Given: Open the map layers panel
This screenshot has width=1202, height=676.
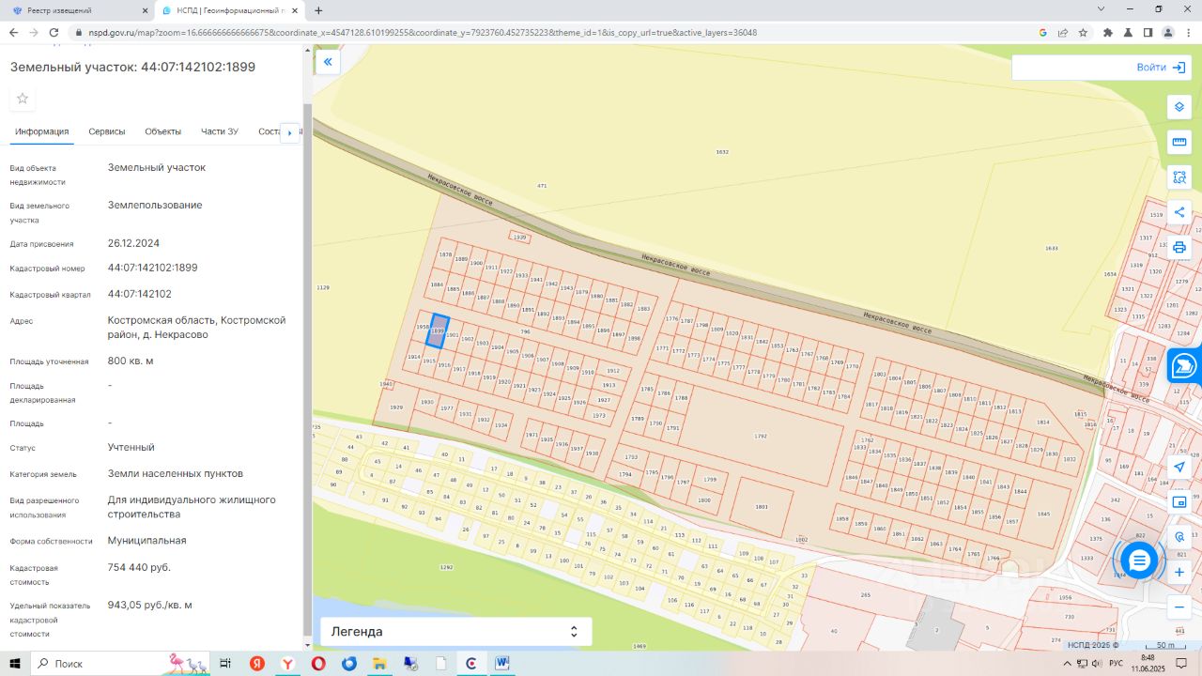Looking at the screenshot, I should (x=1179, y=107).
